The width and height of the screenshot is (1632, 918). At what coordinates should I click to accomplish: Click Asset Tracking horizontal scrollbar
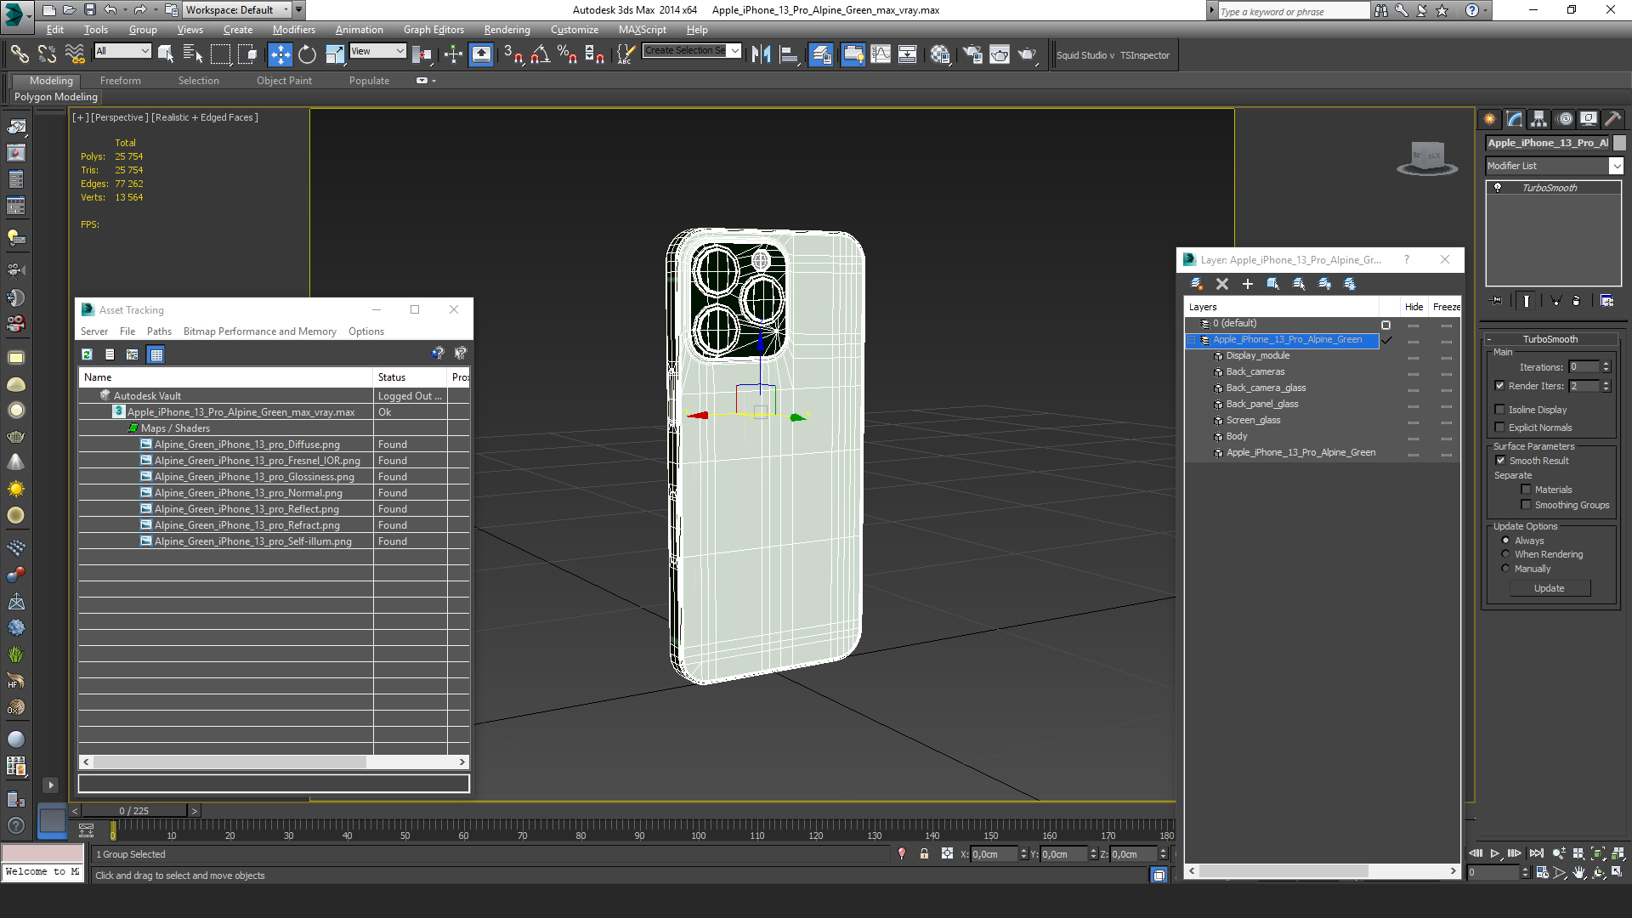click(274, 762)
